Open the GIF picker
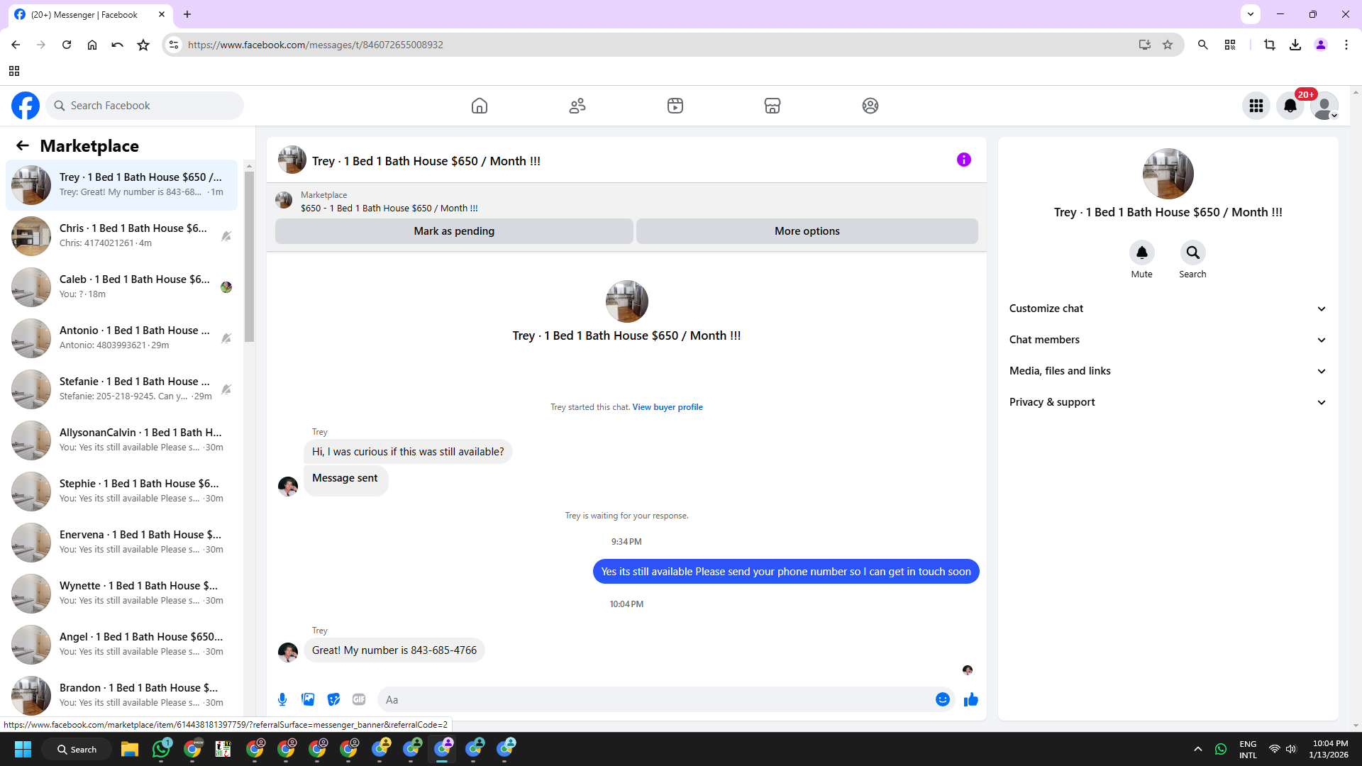This screenshot has height=766, width=1362. 359,699
